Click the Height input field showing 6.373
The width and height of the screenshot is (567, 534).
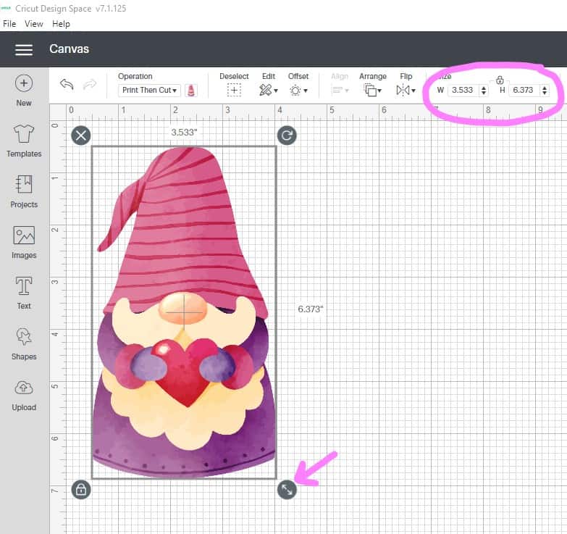tap(524, 90)
